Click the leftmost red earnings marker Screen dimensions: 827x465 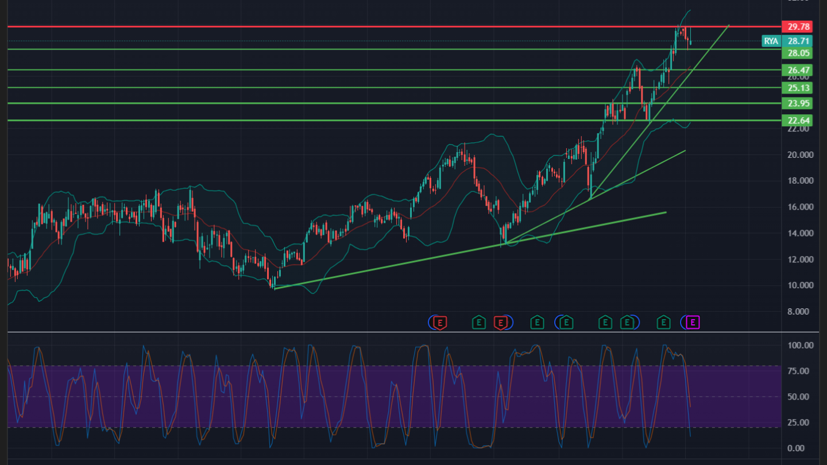(439, 323)
